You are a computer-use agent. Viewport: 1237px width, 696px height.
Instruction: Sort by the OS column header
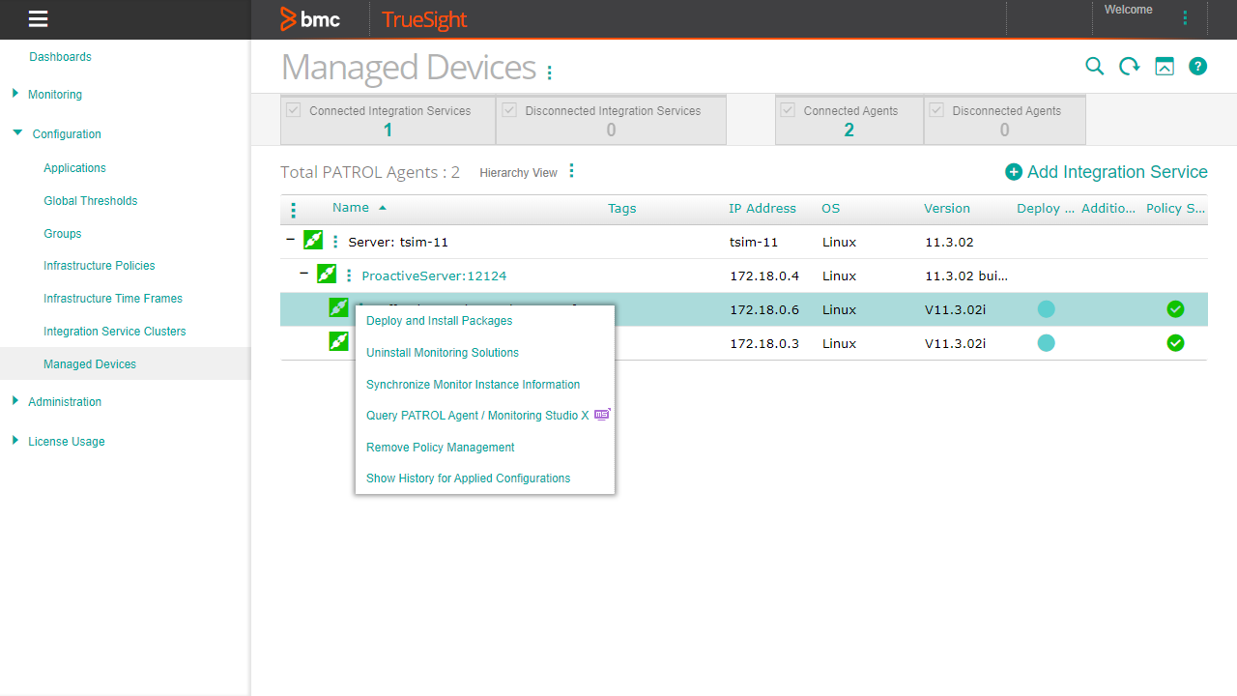tap(831, 208)
